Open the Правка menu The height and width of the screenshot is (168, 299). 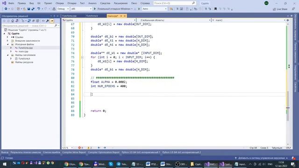coord(21,3)
